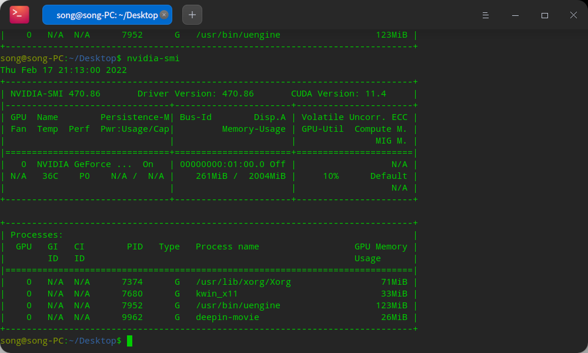This screenshot has height=353, width=588.
Task: Click the kwin_x11 process name
Action: pos(217,294)
